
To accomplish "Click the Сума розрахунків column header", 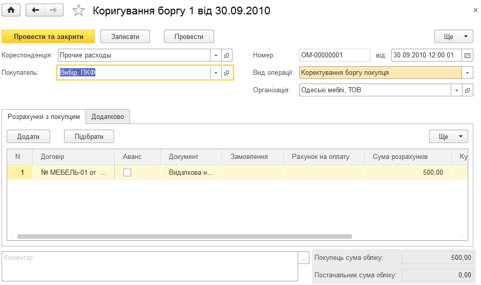I will (x=408, y=157).
